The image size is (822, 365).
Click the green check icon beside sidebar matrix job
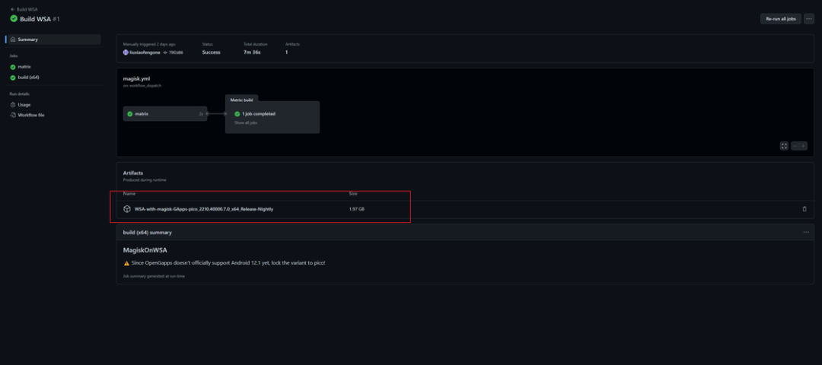pos(13,67)
